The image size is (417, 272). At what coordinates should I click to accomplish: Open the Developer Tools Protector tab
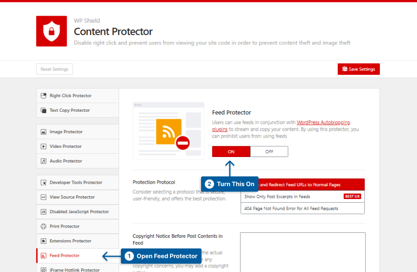pos(78,182)
